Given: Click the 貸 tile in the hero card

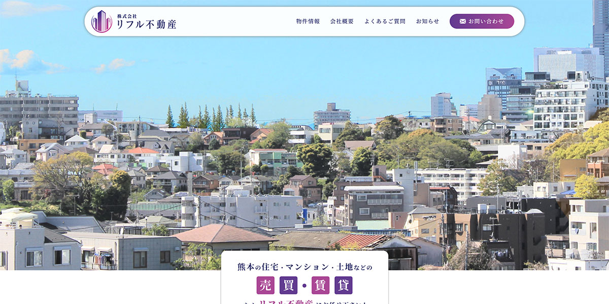Looking at the screenshot, I should tap(344, 285).
